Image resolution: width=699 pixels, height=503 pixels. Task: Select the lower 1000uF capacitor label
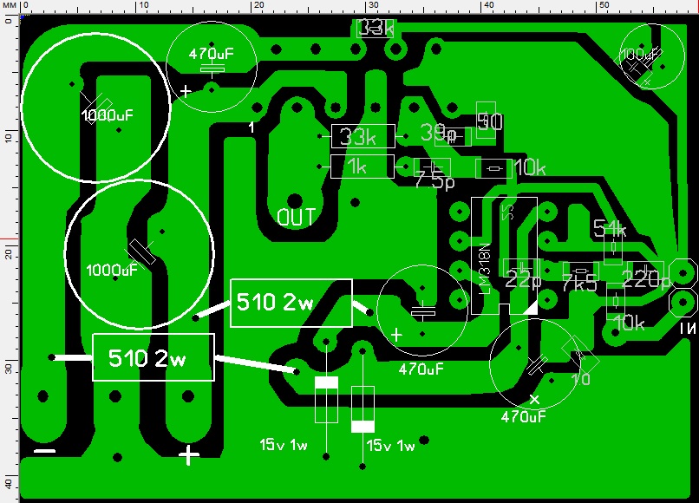112,271
